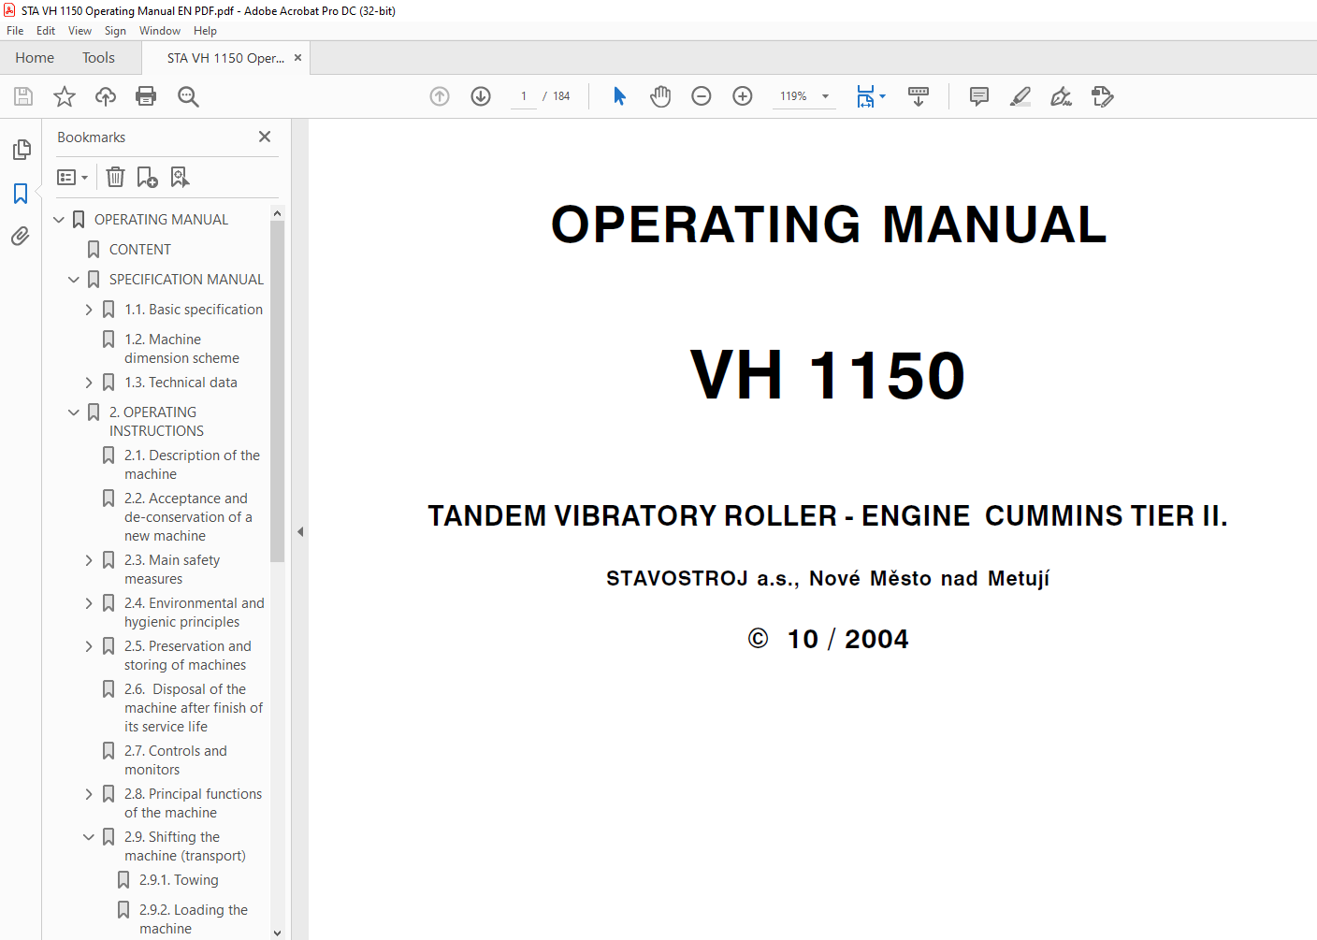The width and height of the screenshot is (1317, 940).
Task: Close the Bookmarks pane
Action: [265, 137]
